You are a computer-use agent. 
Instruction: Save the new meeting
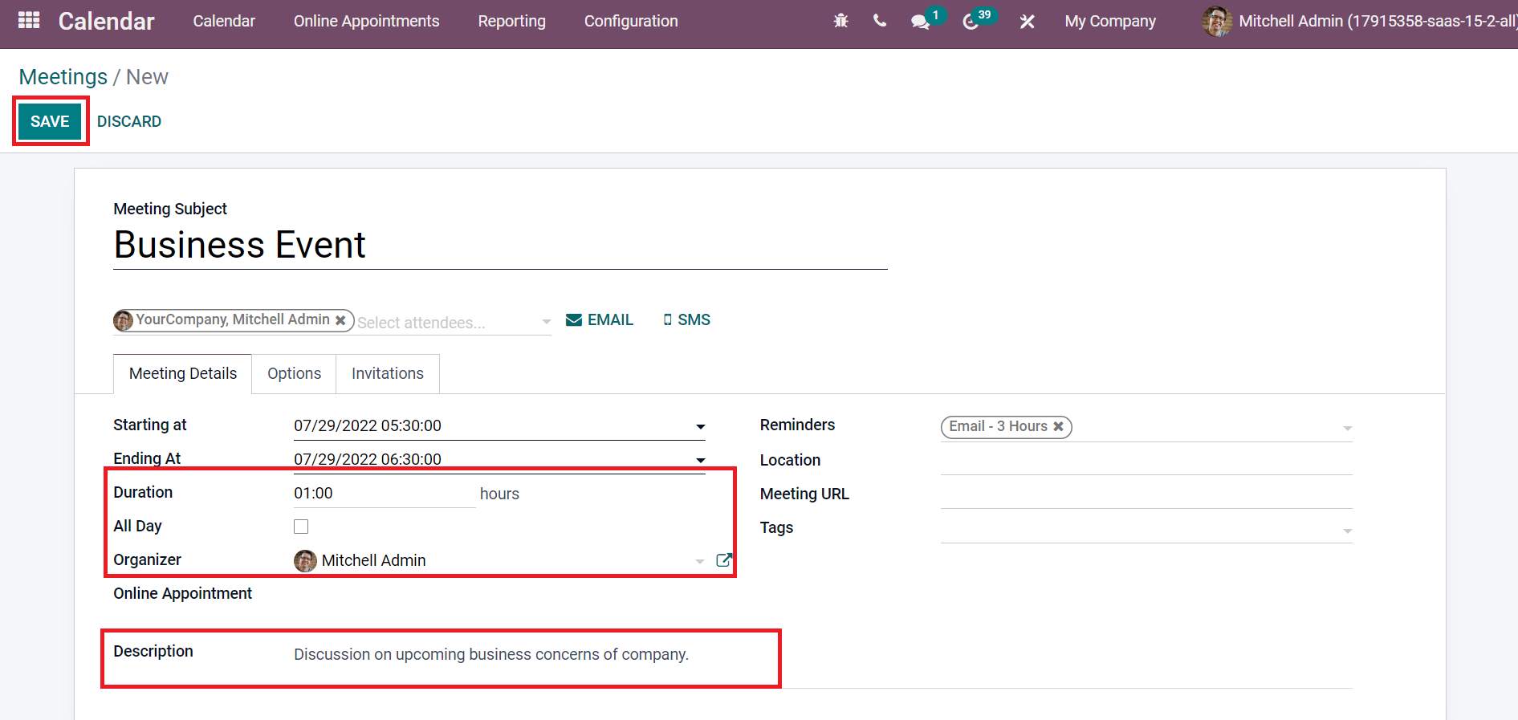click(50, 121)
